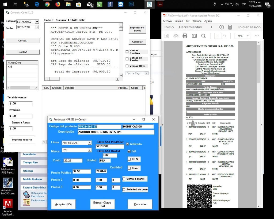Open the notification center icon
Image resolution: width=274 pixels, height=219 pixels.
pos(268,5)
